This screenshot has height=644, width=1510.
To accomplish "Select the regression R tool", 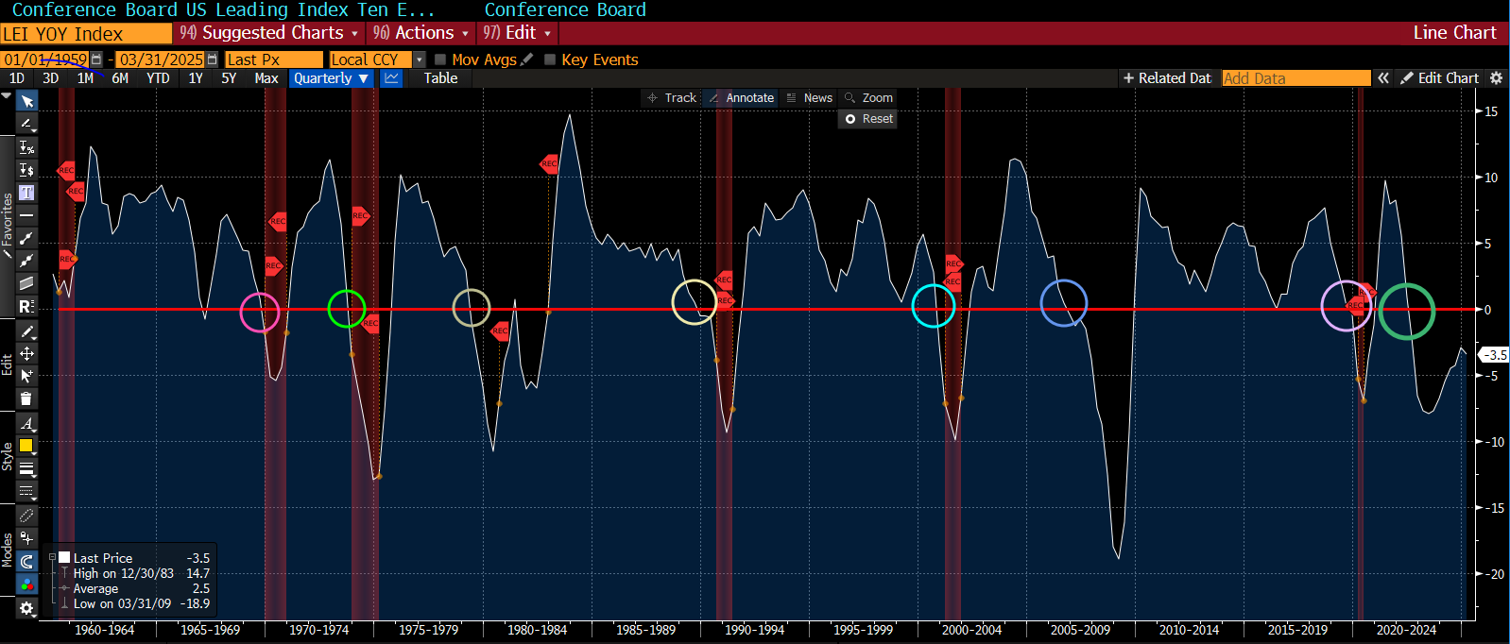I will [26, 306].
